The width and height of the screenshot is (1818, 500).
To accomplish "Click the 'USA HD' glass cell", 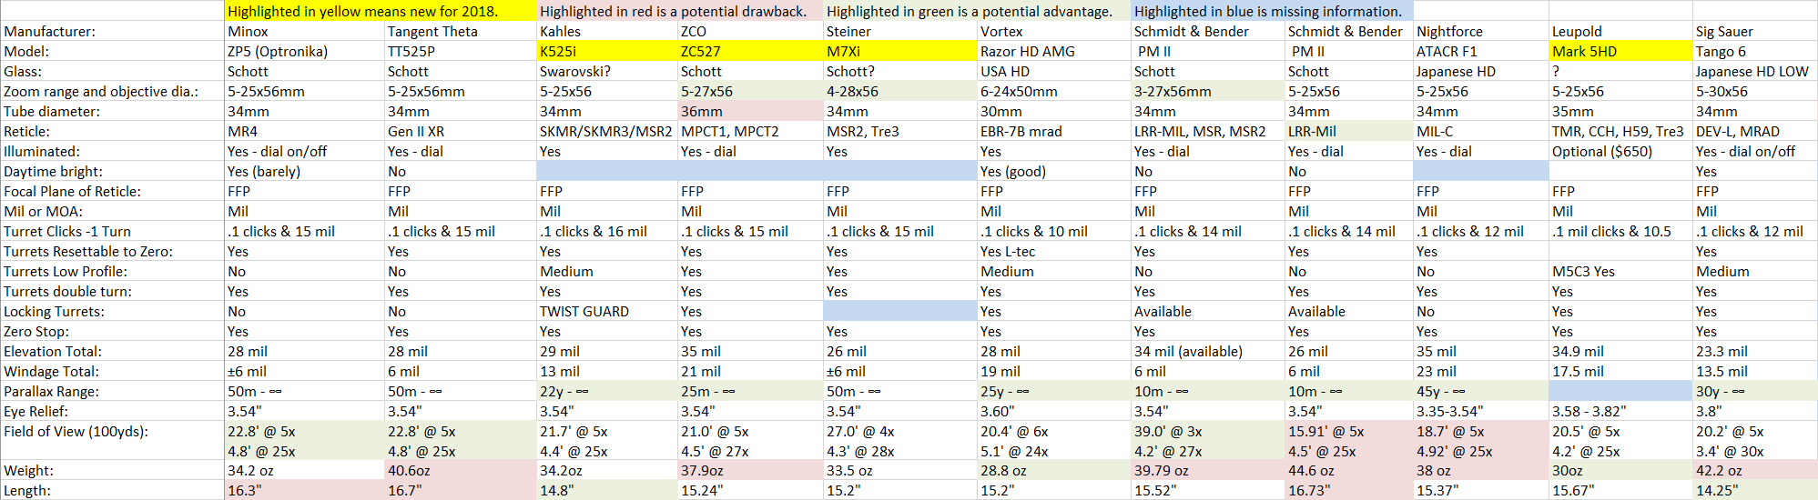I will 1054,71.
